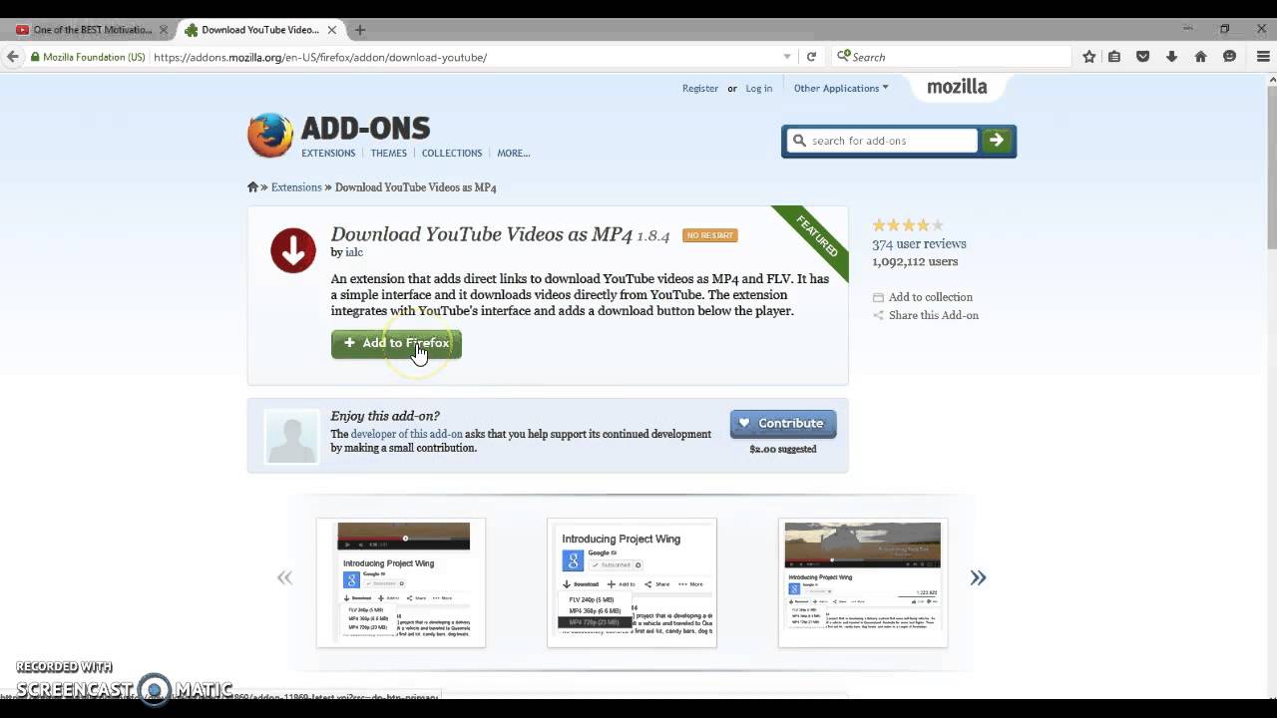Open the downloads arrow in toolbar
The width and height of the screenshot is (1277, 718).
1172,57
